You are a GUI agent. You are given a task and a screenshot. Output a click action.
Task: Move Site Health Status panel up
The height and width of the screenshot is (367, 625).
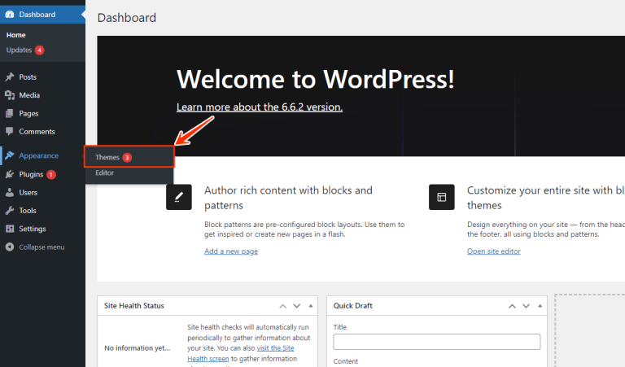point(282,306)
